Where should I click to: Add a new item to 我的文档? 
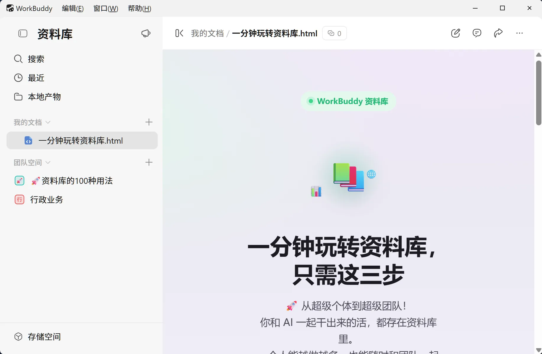149,122
